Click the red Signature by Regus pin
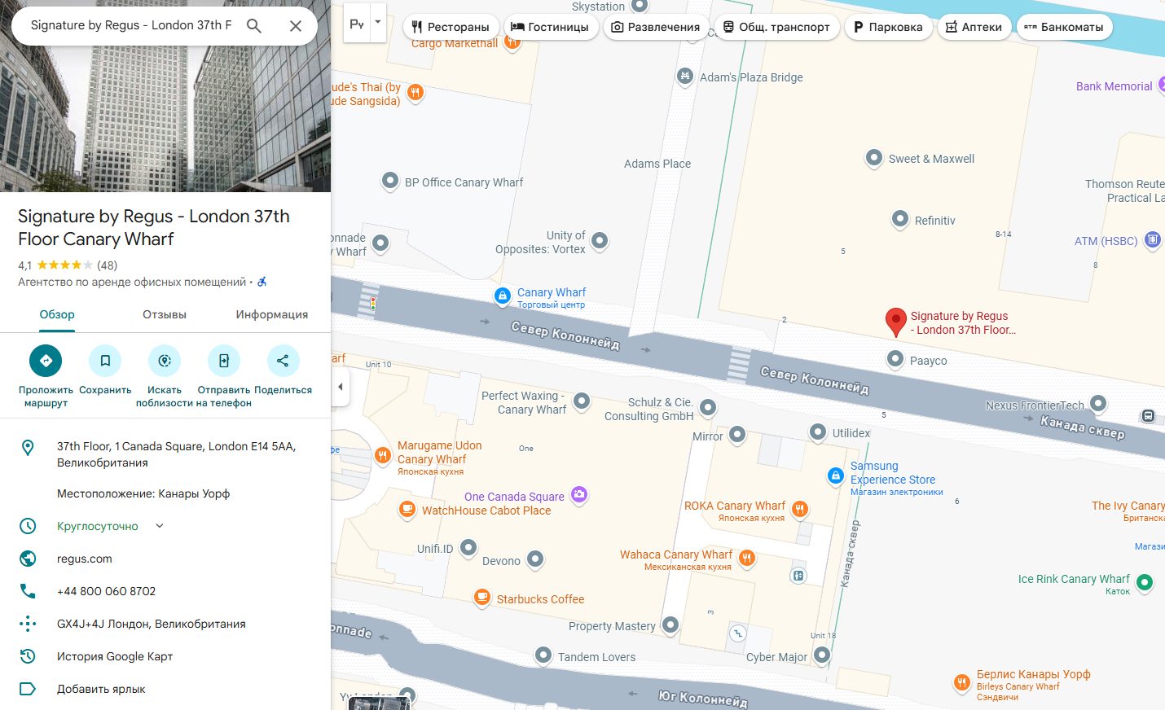 895,322
